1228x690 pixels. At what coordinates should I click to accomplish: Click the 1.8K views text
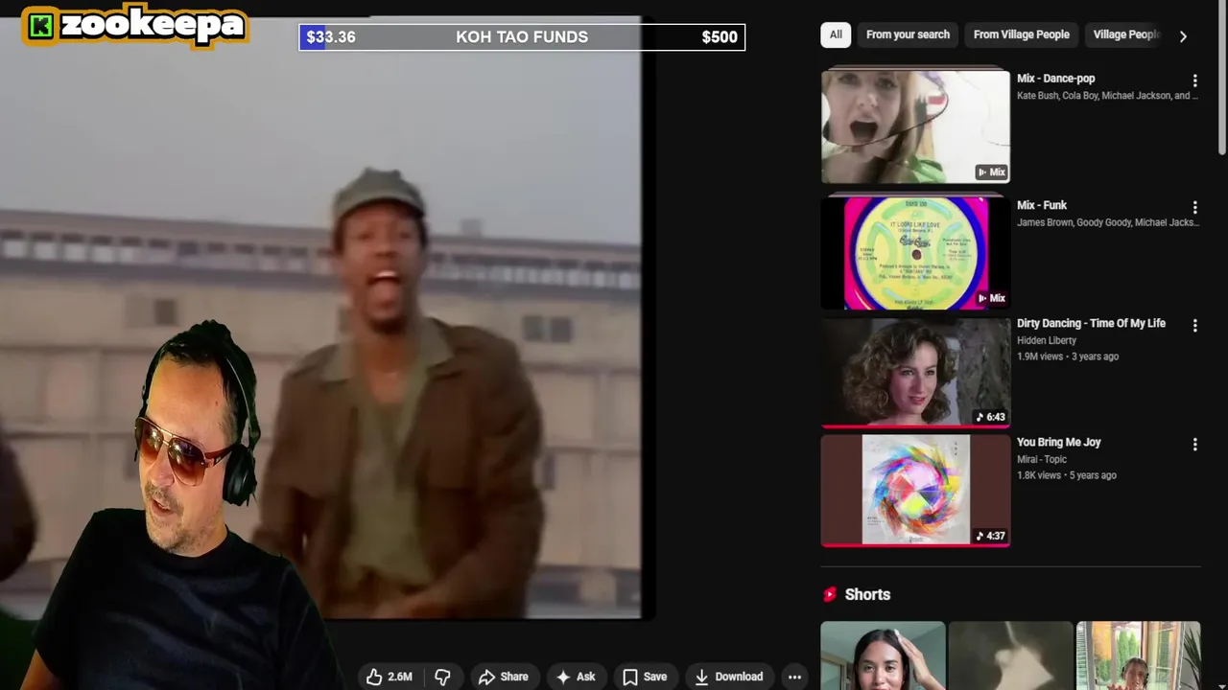click(x=1039, y=475)
